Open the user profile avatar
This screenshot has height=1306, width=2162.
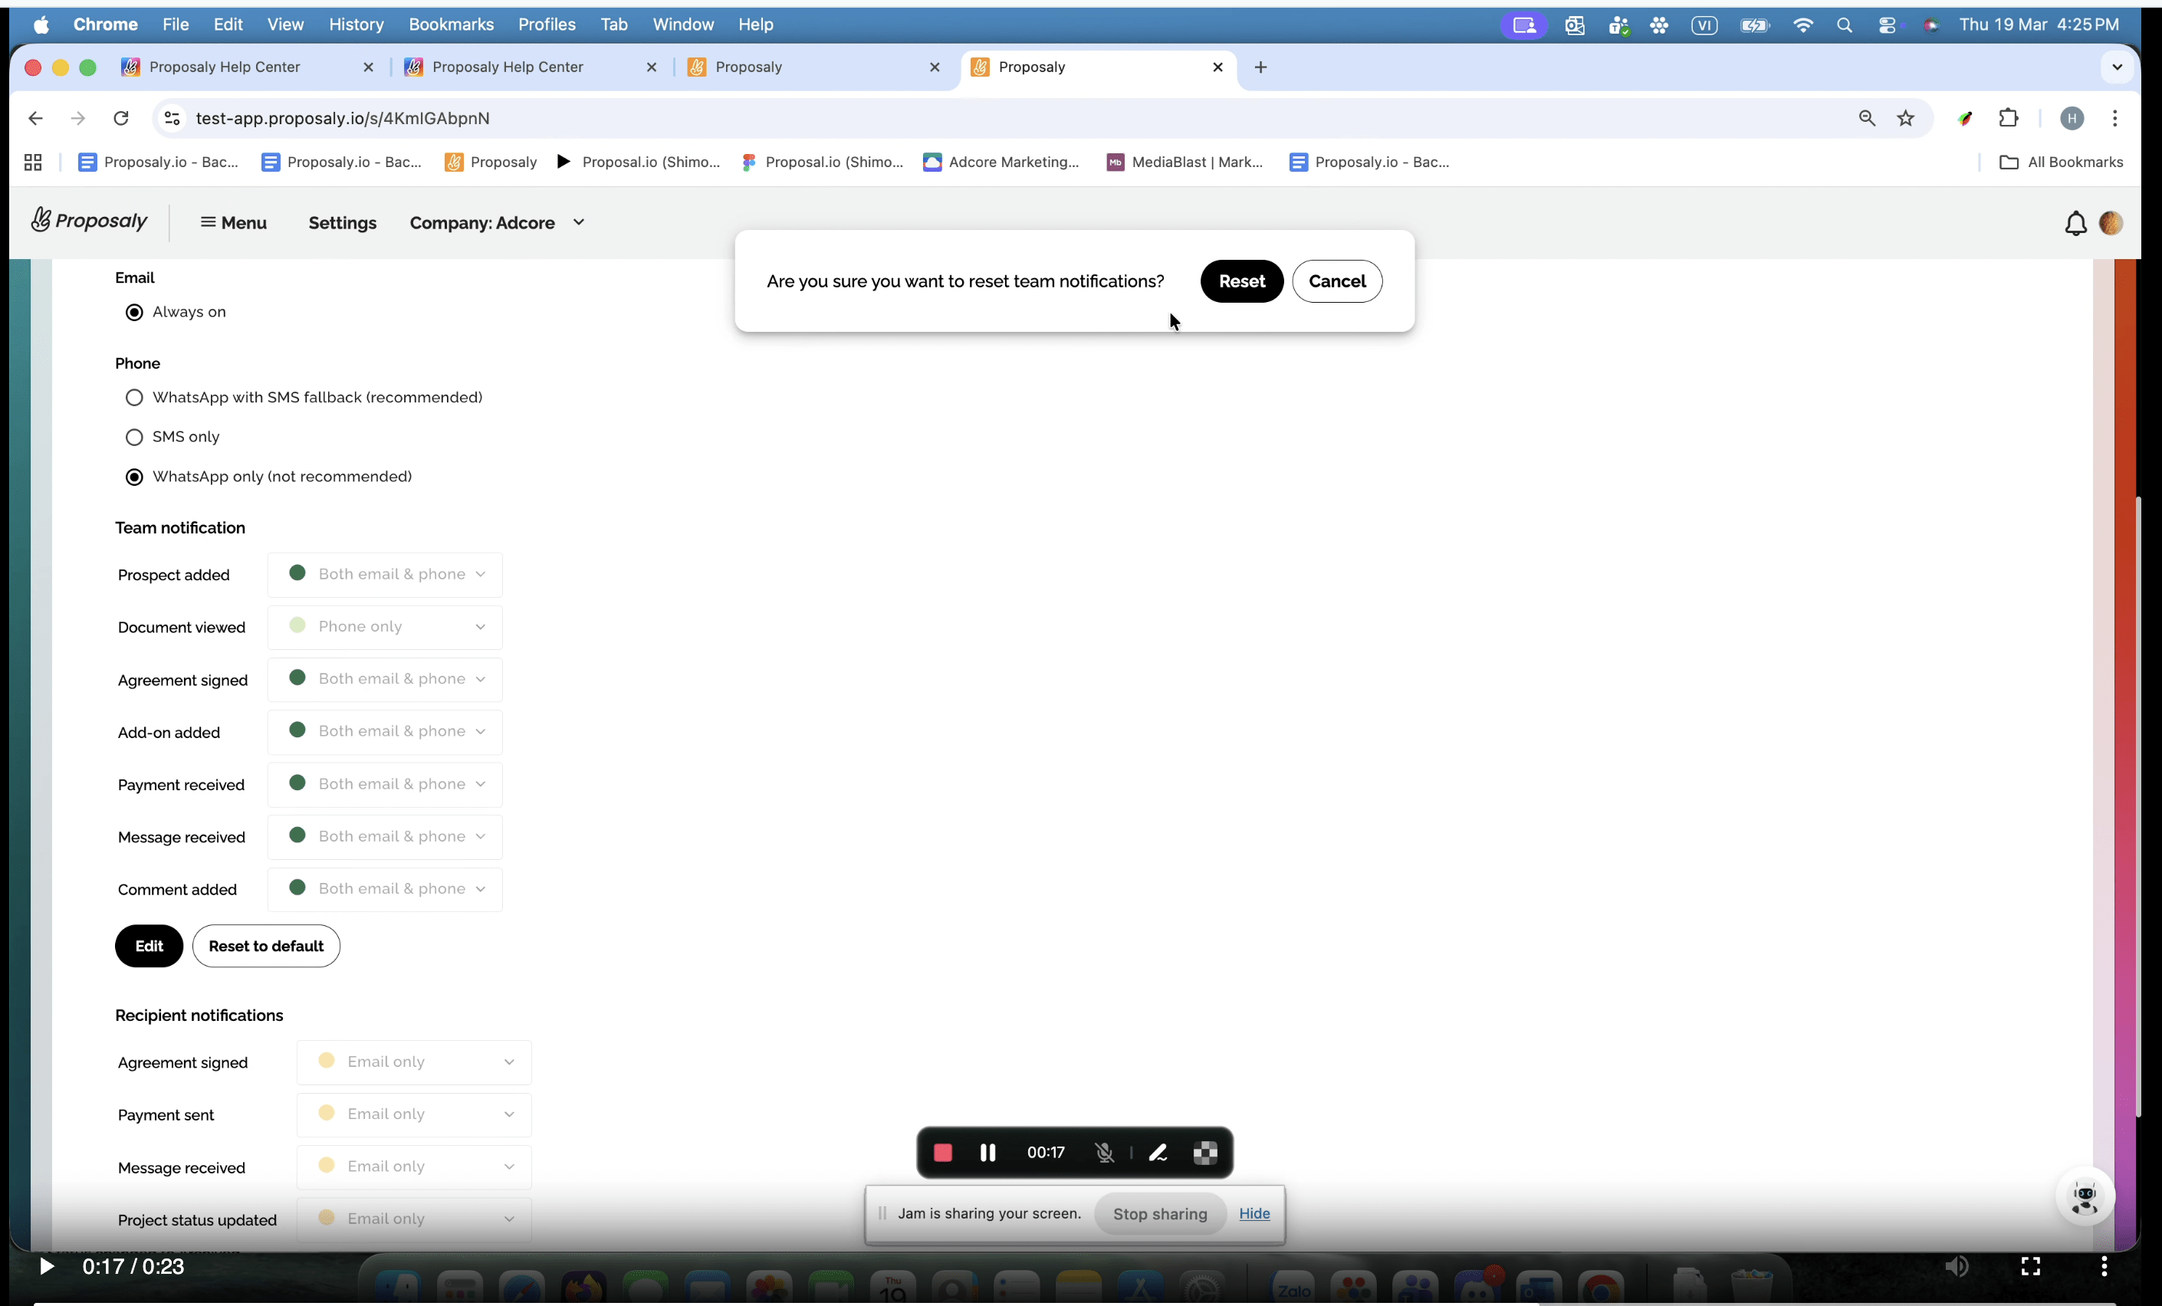pos(2111,223)
